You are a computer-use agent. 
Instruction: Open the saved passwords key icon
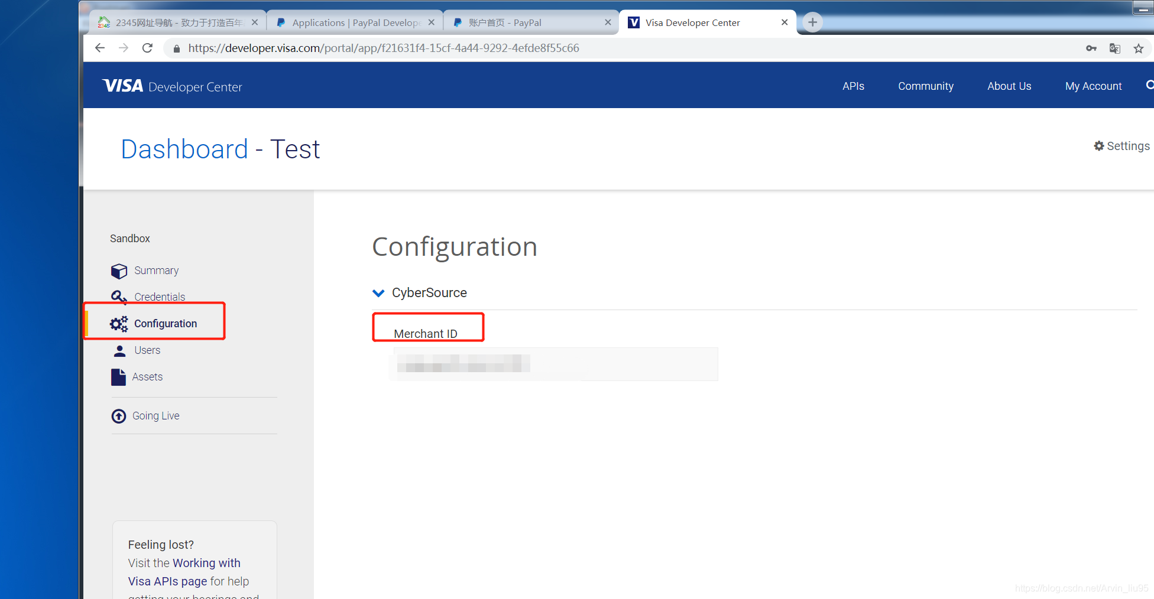point(1091,48)
